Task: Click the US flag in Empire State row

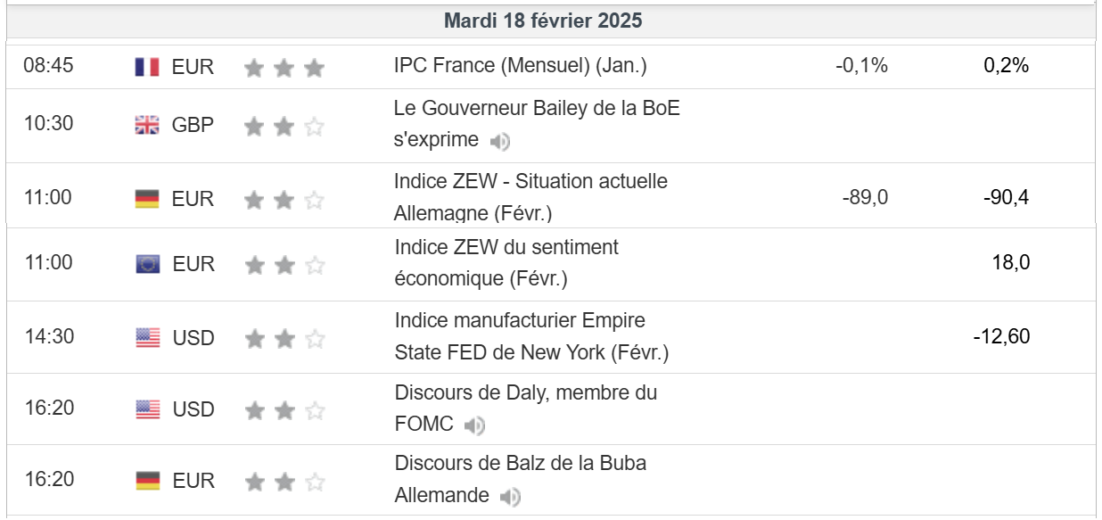Action: (x=147, y=338)
